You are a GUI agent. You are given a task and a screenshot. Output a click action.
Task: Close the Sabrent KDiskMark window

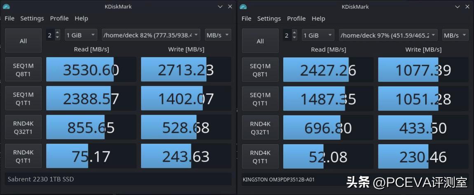(230, 7)
